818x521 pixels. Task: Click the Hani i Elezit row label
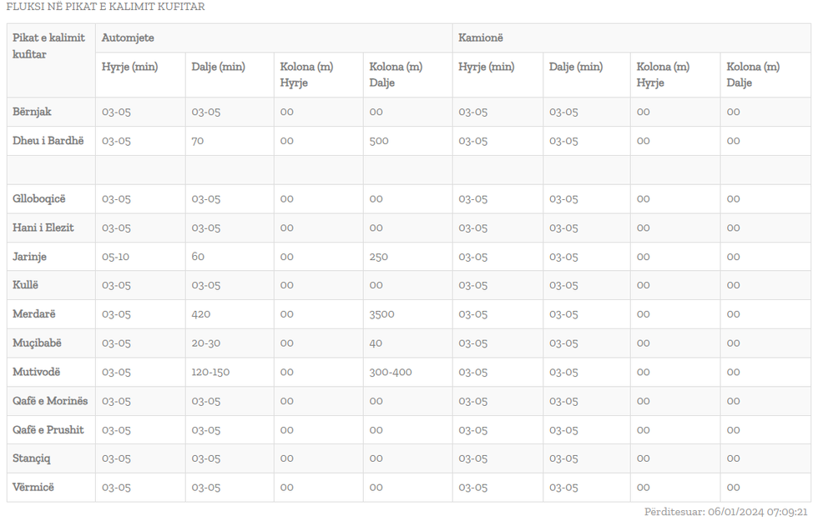[43, 228]
